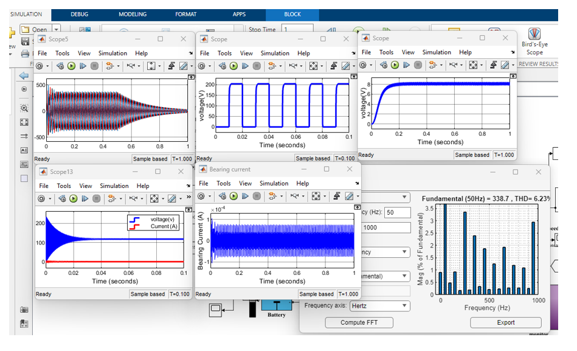
Task: Click triggers icon in Bearing current toolbar
Action: (336, 196)
